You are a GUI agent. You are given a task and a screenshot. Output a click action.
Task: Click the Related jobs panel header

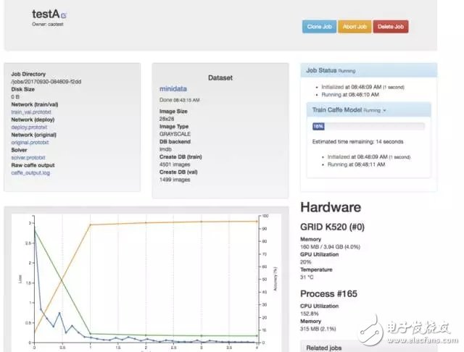tap(368, 346)
